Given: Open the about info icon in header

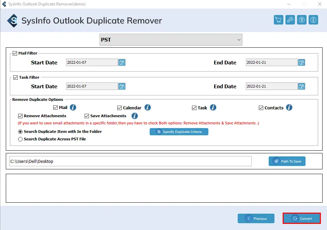Looking at the screenshot, I should click(313, 20).
